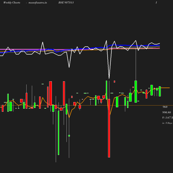Click the '960' price level label
The image size is (173, 173).
[x=165, y=107]
